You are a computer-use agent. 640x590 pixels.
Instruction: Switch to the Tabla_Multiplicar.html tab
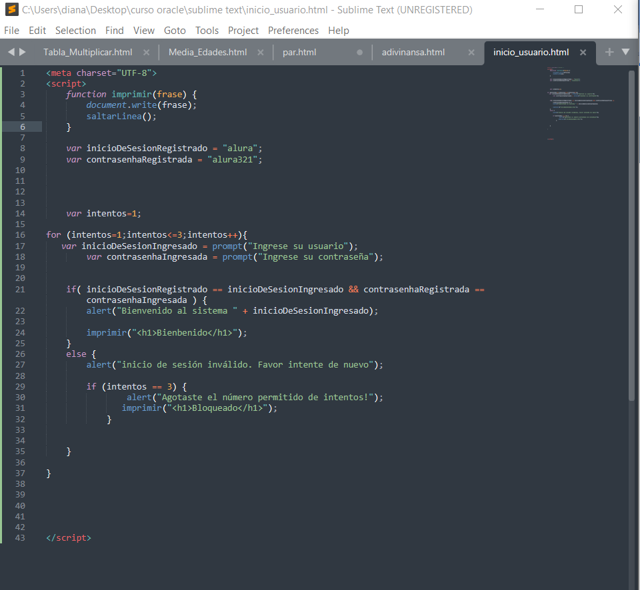[x=87, y=53]
